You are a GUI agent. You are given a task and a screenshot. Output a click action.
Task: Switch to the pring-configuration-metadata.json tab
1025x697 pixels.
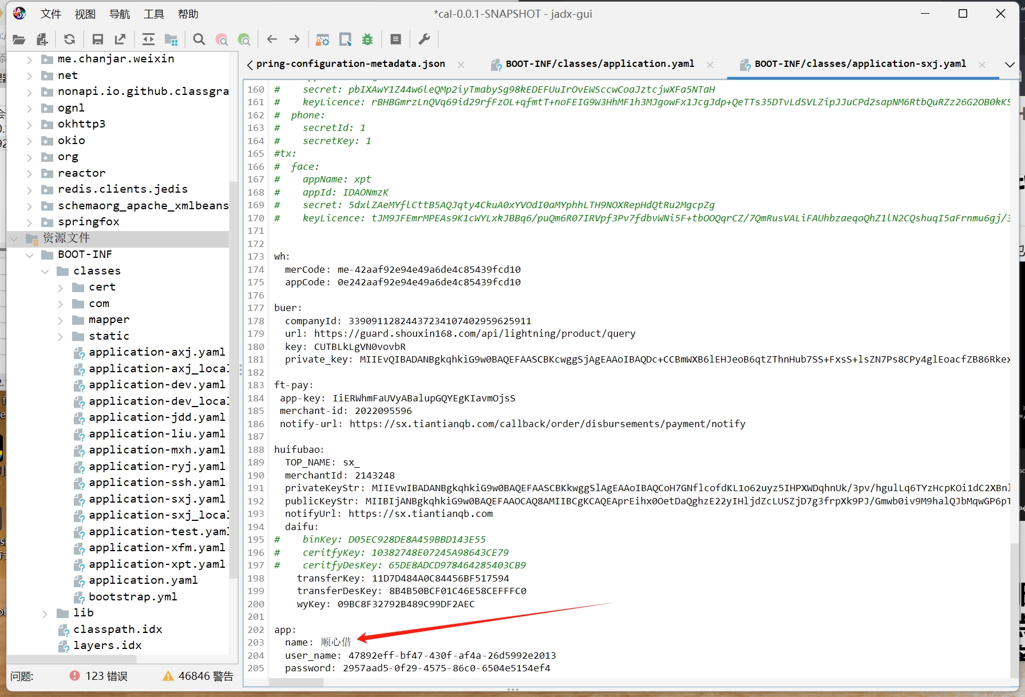[350, 64]
